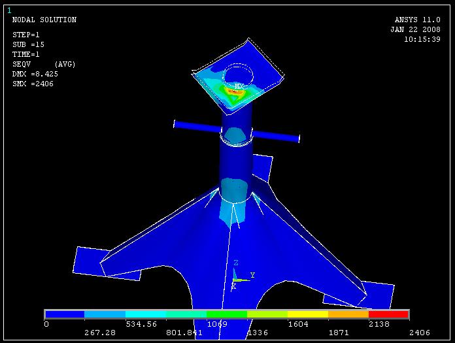Click the 'SUB =15' label
455x343 pixels.
click(28, 44)
